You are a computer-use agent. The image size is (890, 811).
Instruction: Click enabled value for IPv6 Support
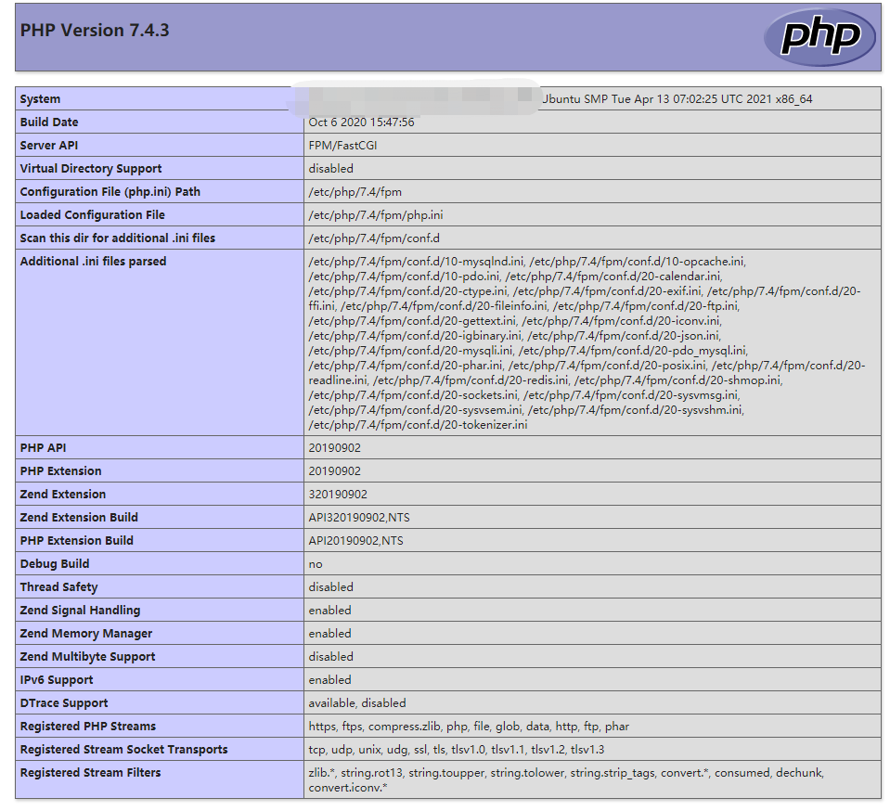[329, 680]
